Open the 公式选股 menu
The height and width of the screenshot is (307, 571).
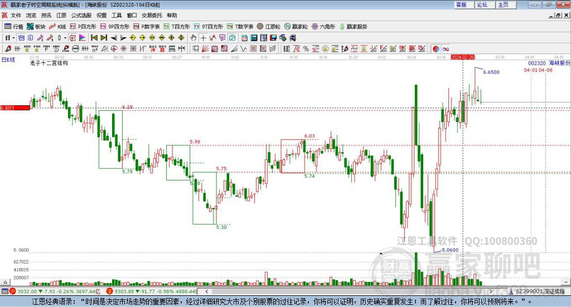pos(81,15)
